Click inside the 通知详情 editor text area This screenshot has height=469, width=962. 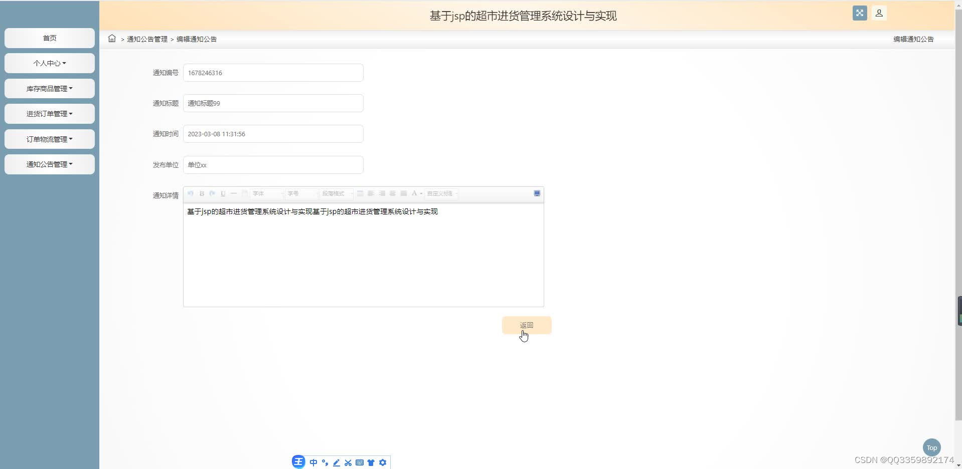(364, 255)
